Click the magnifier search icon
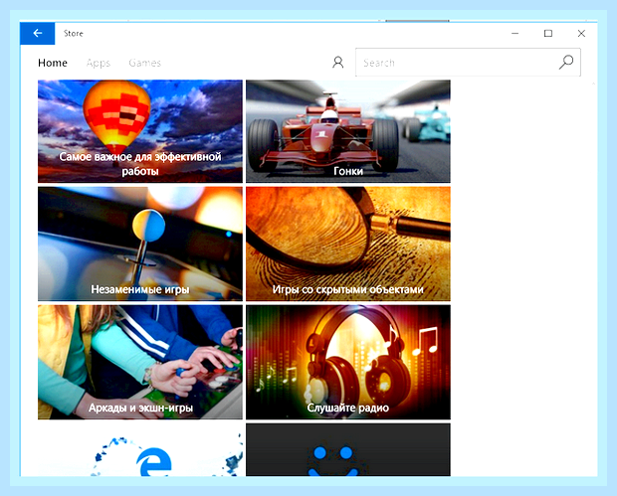Screen dimensions: 617x496 [566, 62]
